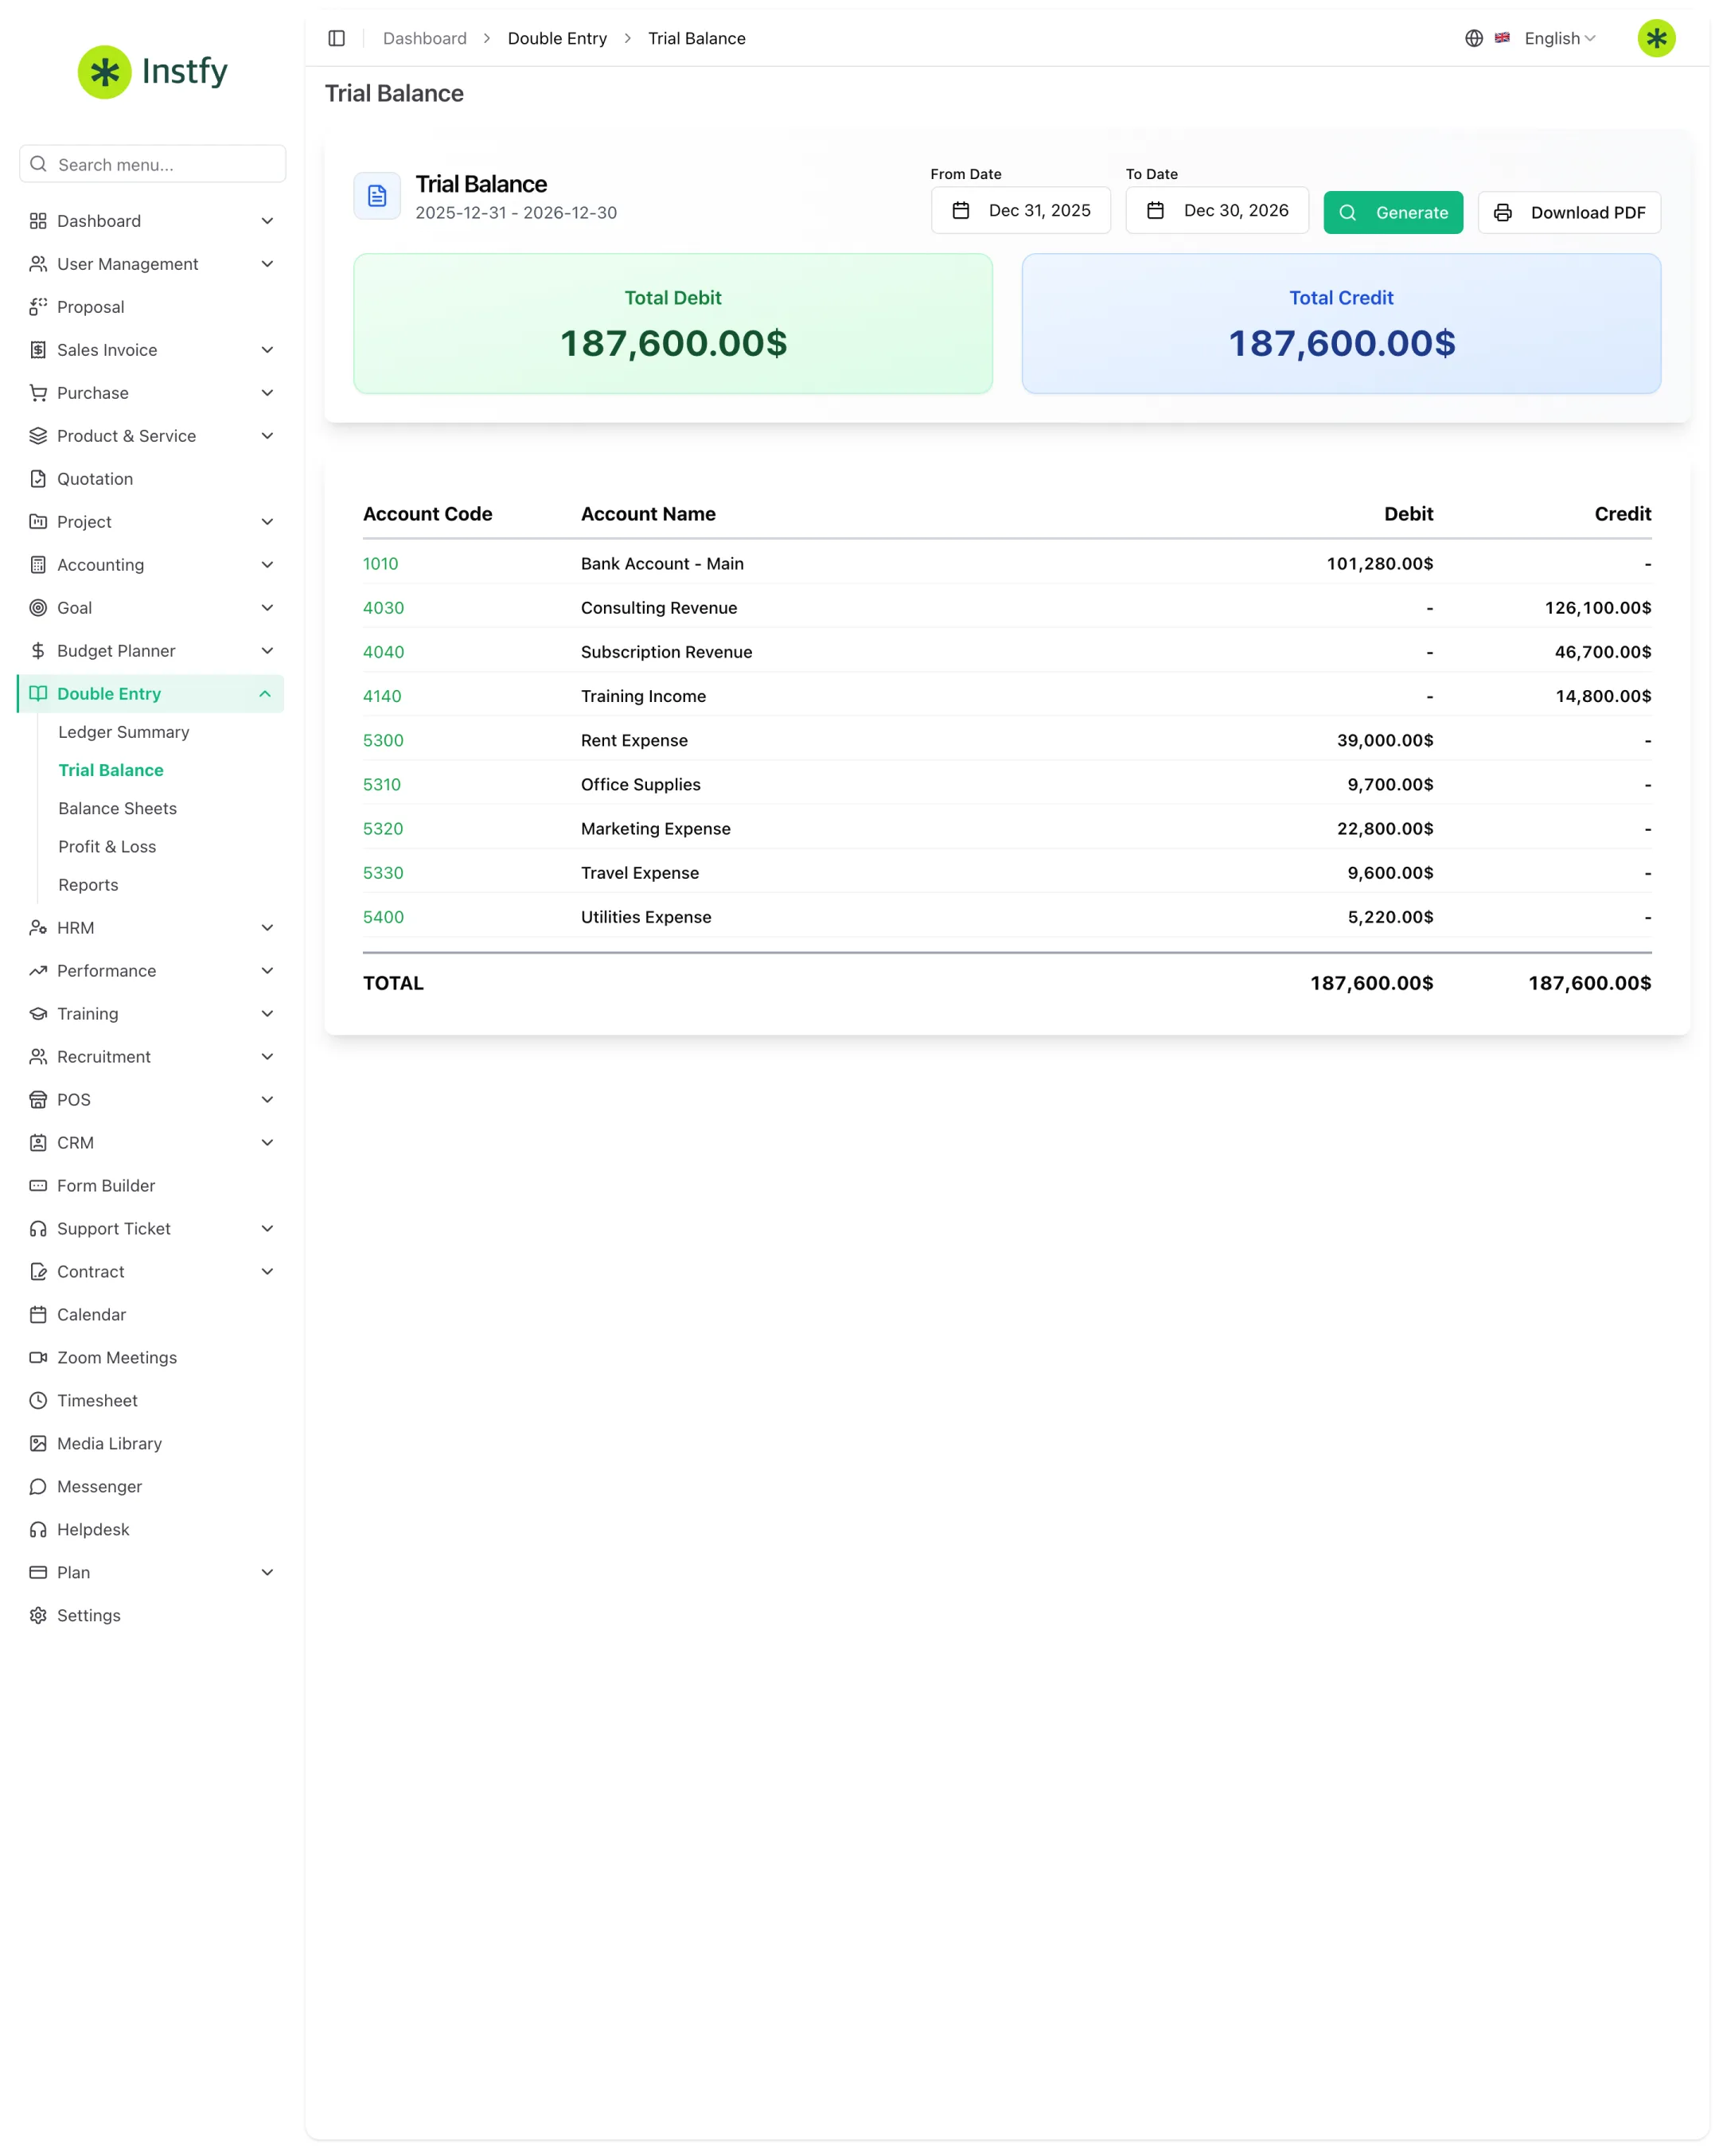Open Balance Sheets submenu item

pyautogui.click(x=118, y=807)
